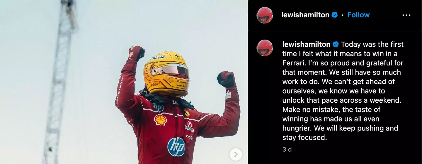Open the profile picture in the post header
The width and height of the screenshot is (422, 164).
tap(265, 15)
